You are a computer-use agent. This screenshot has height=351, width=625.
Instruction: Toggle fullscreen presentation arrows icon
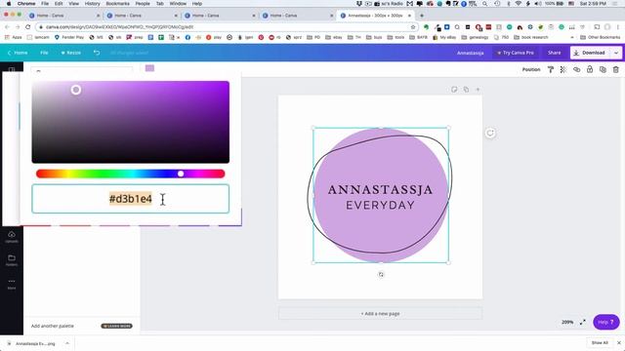(x=582, y=322)
